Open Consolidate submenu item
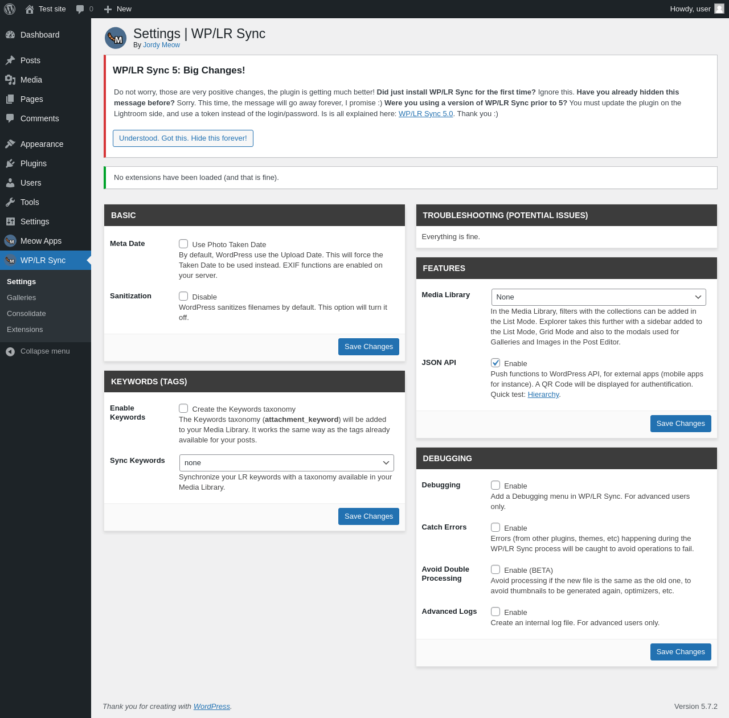The width and height of the screenshot is (729, 718). (46, 314)
